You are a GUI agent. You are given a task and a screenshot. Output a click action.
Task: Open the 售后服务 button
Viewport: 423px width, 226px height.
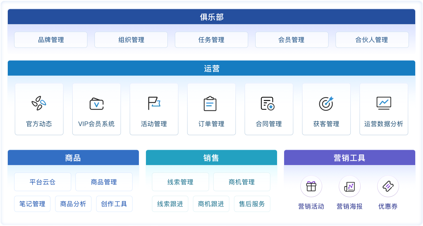tap(252, 204)
